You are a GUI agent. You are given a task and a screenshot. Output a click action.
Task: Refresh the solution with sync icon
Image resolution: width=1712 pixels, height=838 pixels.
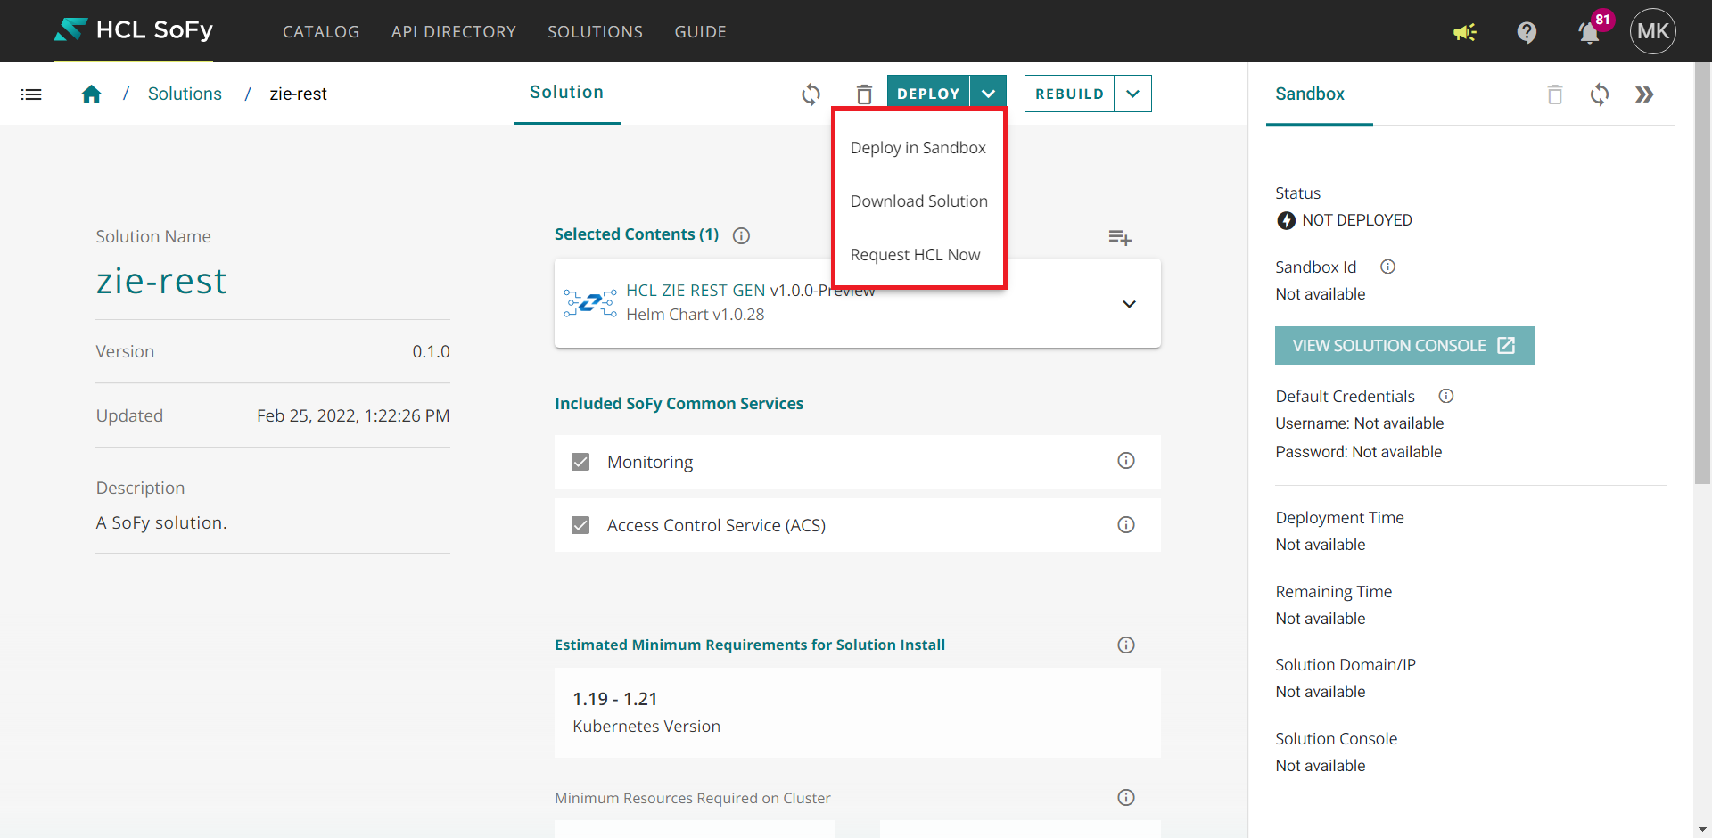click(x=811, y=94)
